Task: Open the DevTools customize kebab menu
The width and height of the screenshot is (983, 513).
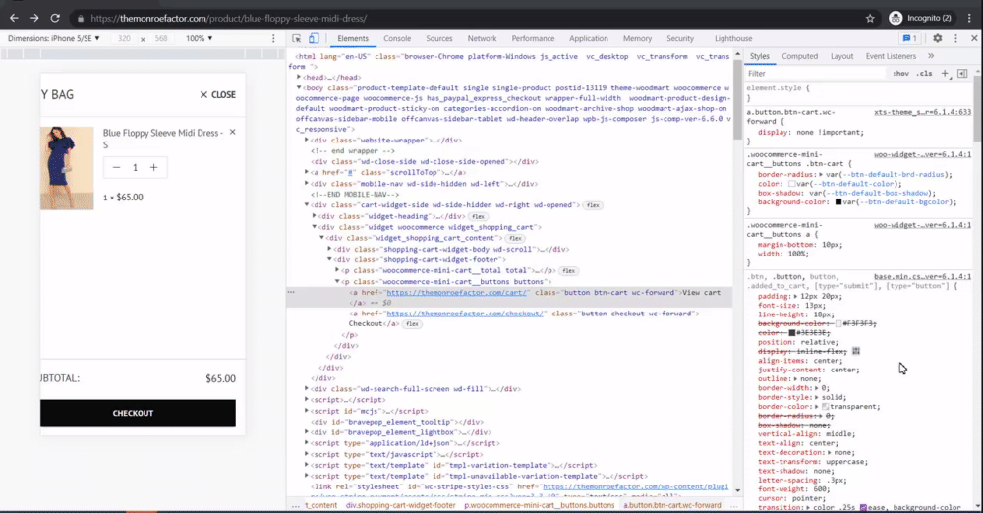Action: (955, 39)
